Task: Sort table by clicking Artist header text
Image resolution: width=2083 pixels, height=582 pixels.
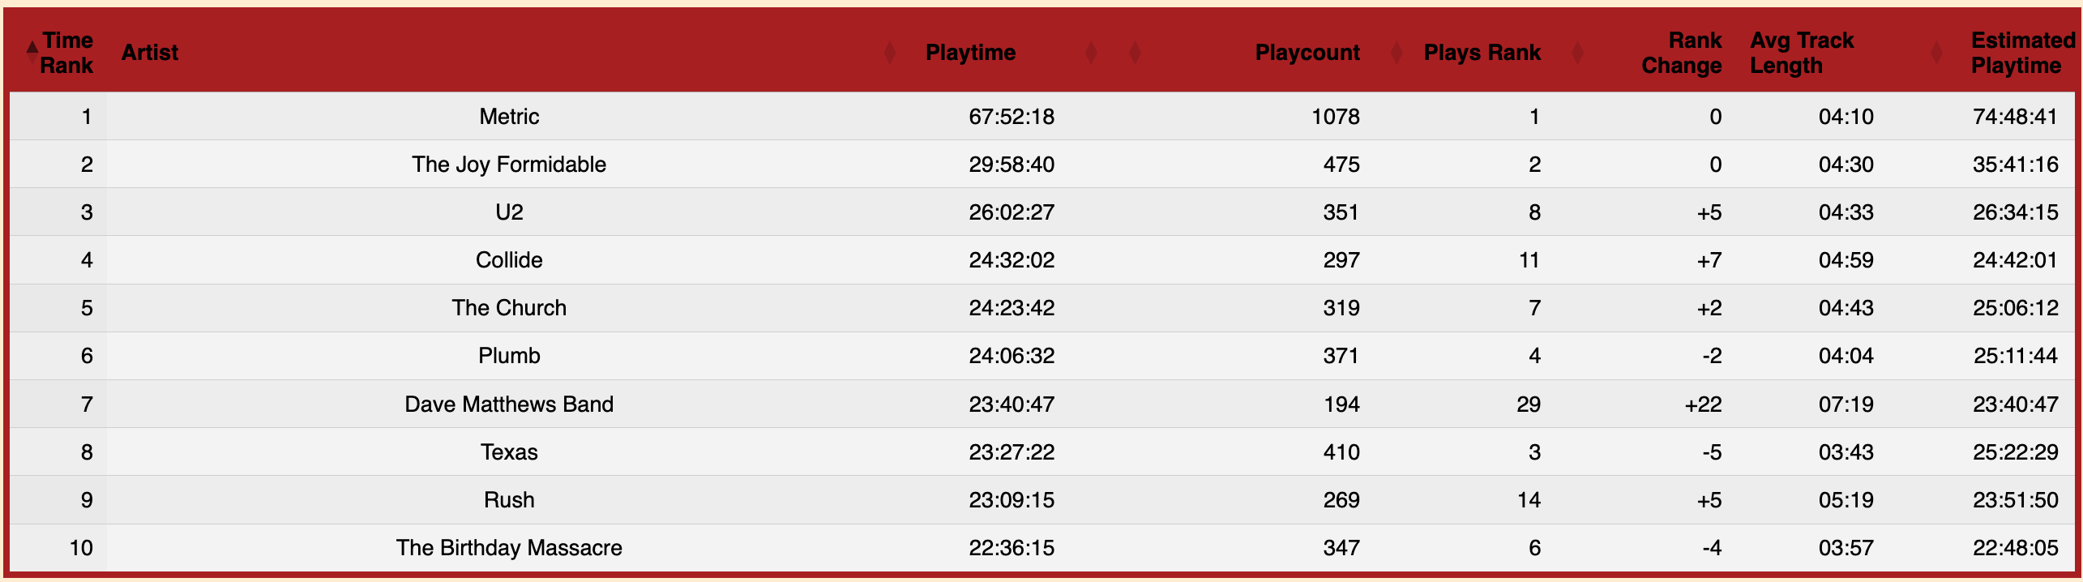Action: 150,53
